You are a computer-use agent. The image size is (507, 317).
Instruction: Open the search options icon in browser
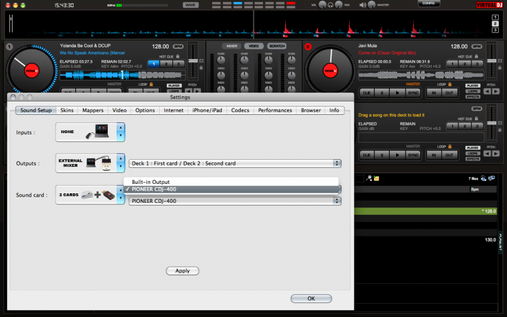pos(369,178)
